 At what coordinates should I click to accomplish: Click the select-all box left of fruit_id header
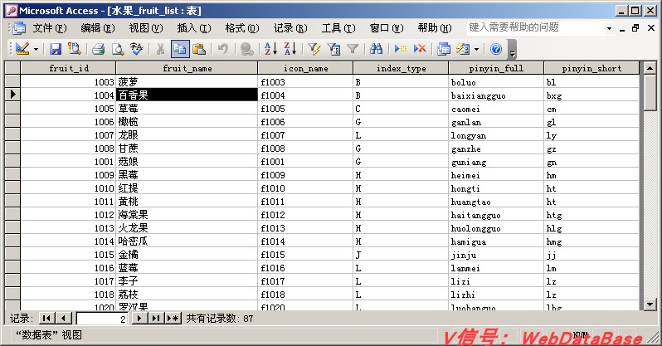click(12, 68)
